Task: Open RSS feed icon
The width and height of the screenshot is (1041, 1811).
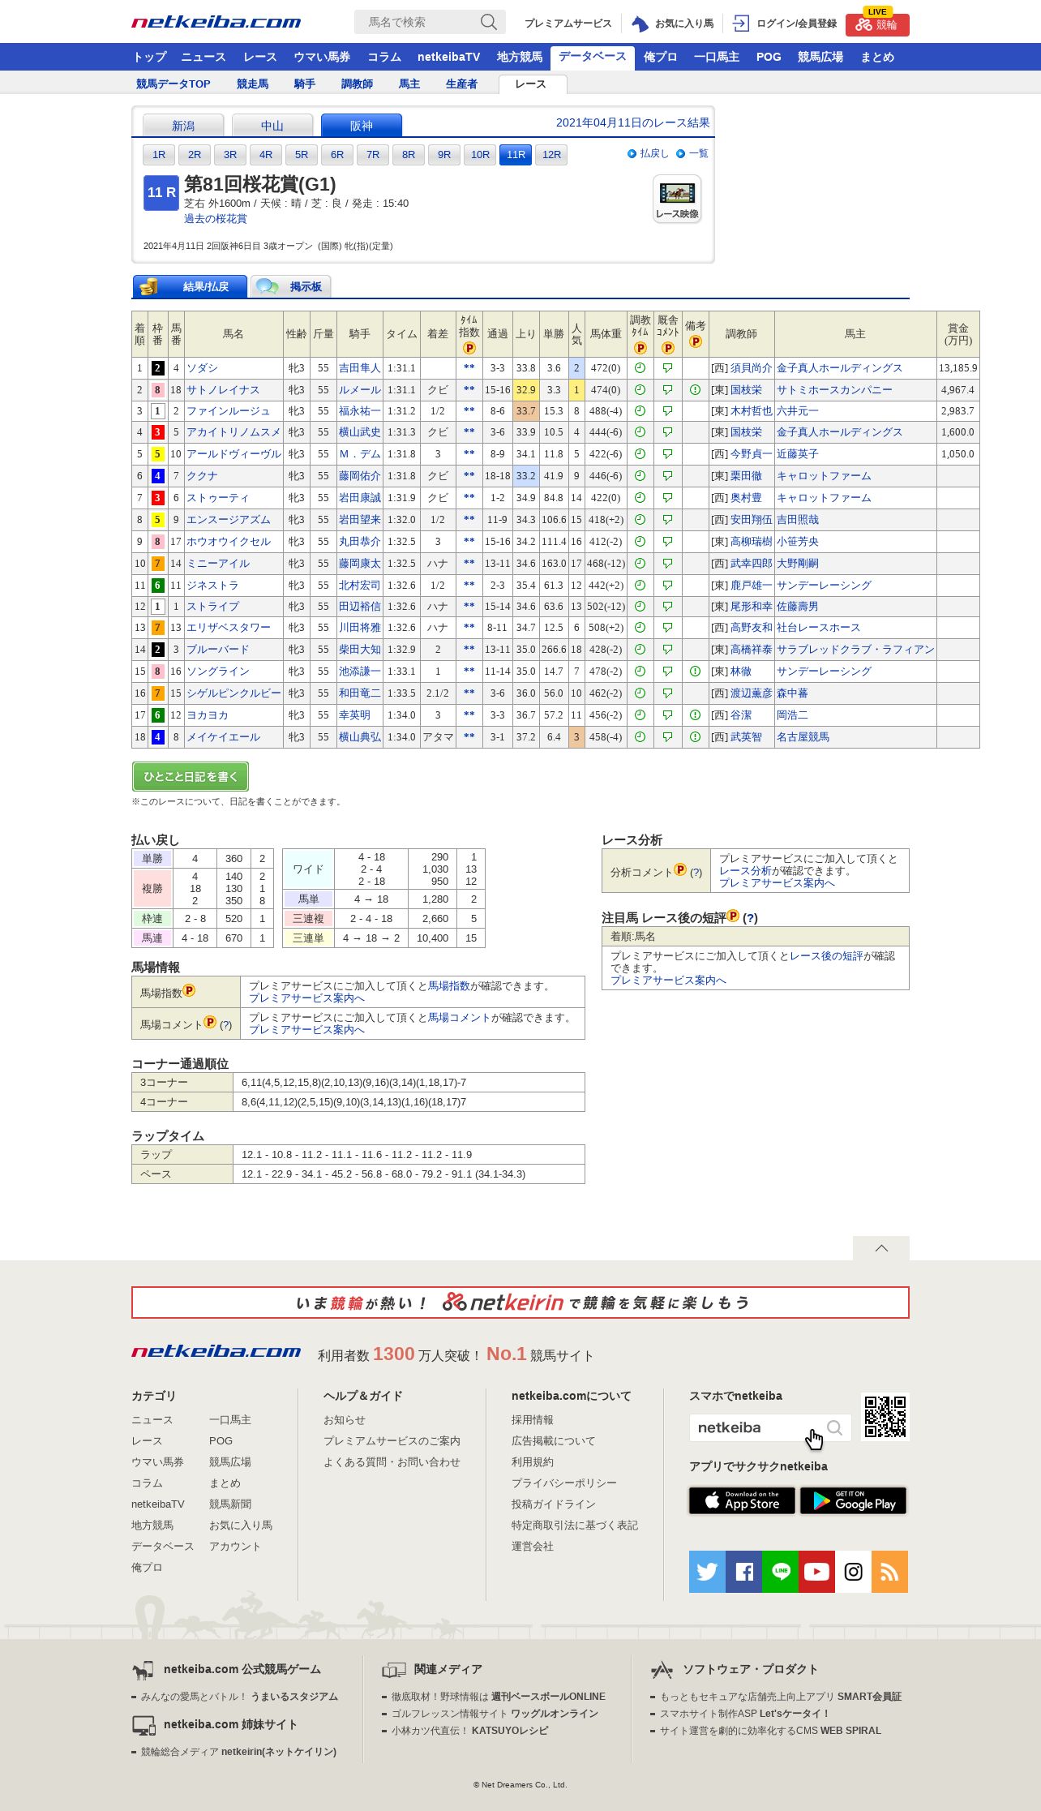Action: pyautogui.click(x=889, y=1572)
